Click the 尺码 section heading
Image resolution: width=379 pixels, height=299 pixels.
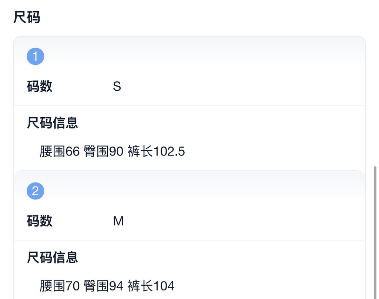(x=27, y=17)
